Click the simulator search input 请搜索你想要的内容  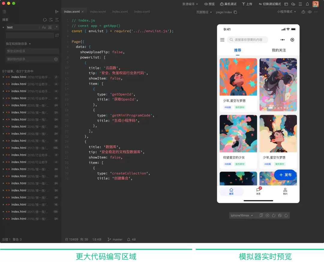tap(247, 40)
